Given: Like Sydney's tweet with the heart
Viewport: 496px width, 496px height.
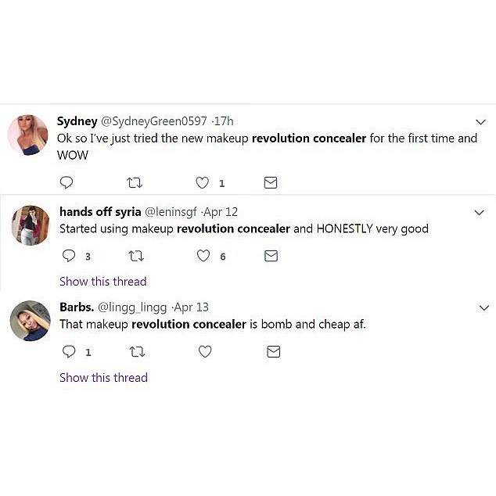Looking at the screenshot, I should 203,182.
